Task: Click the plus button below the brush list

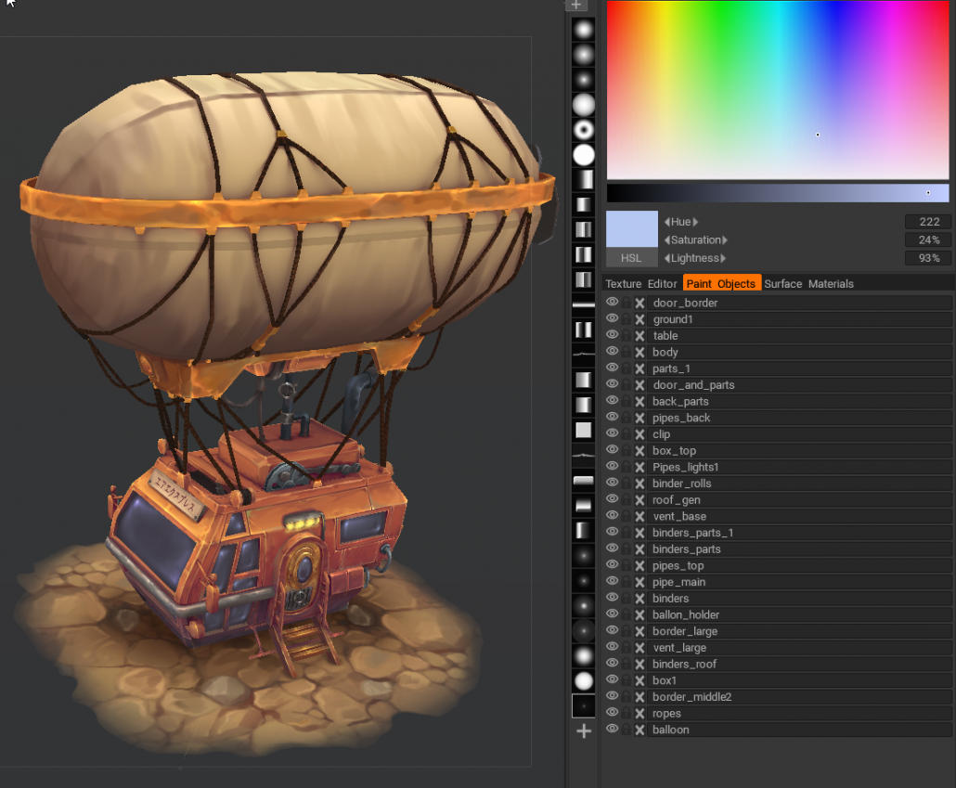Action: click(x=584, y=731)
